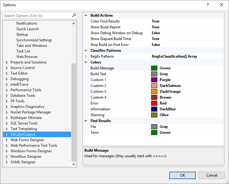This screenshot has width=229, height=184.
Task: Click the search magnifier icon
Action: (x=74, y=15)
